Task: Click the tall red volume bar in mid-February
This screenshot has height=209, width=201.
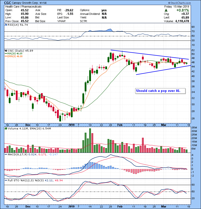Action: pyautogui.click(x=143, y=145)
